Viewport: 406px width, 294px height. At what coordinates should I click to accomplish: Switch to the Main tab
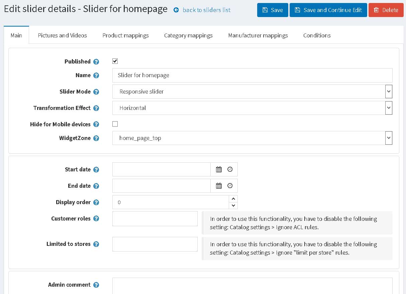click(x=16, y=35)
